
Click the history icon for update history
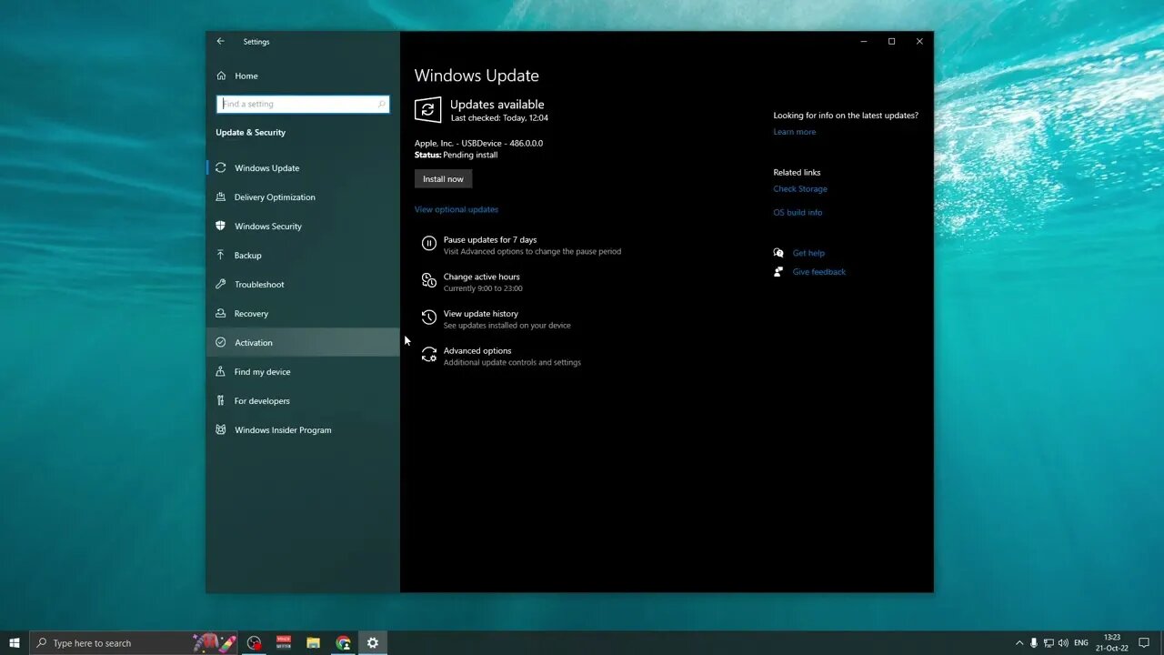(429, 317)
